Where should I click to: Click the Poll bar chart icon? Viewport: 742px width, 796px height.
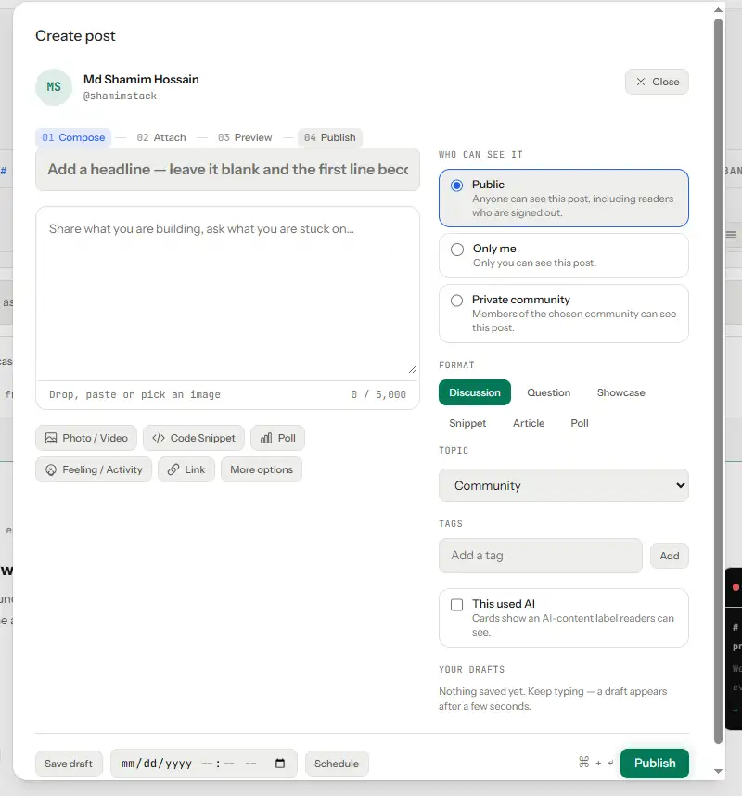click(x=266, y=438)
